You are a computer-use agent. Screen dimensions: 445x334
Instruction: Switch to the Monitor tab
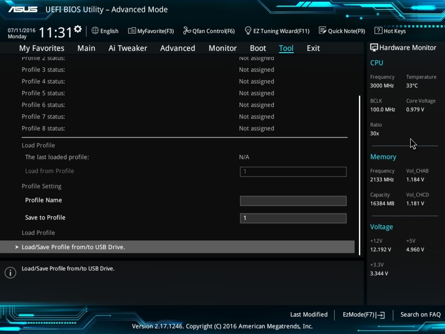coord(223,48)
